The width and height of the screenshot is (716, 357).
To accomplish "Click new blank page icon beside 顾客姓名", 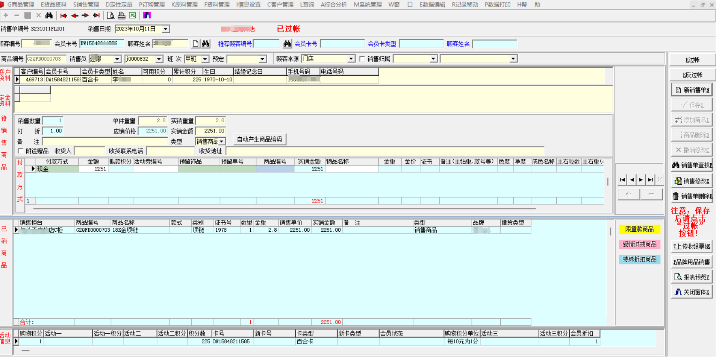I will coord(195,44).
